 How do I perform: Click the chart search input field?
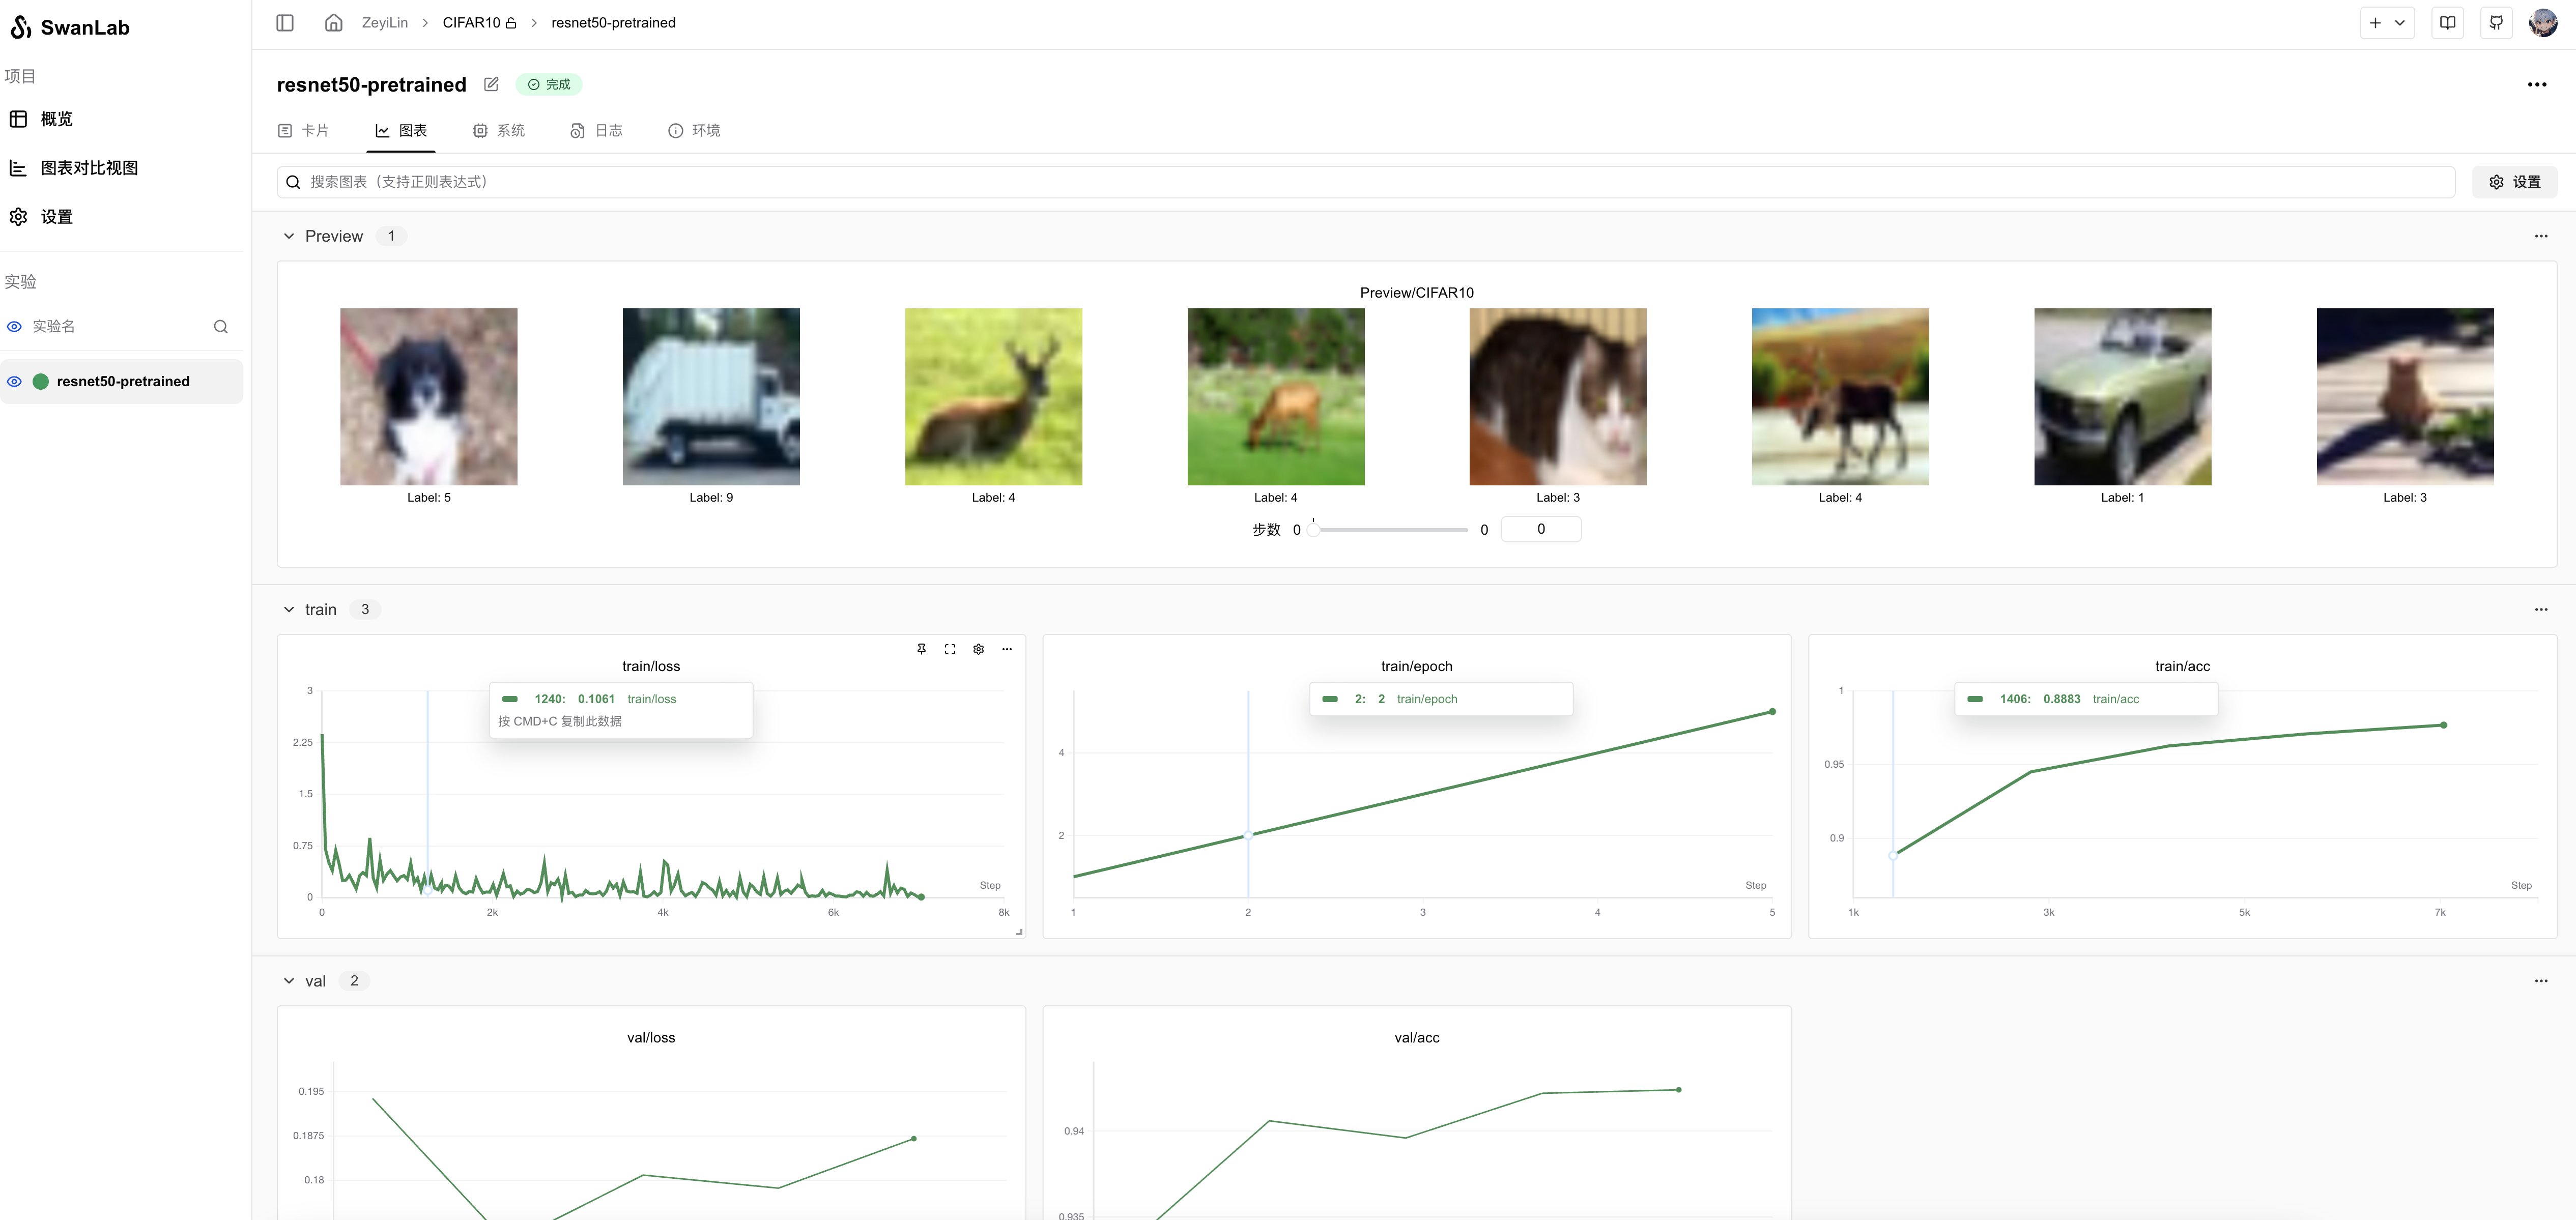tap(1365, 182)
